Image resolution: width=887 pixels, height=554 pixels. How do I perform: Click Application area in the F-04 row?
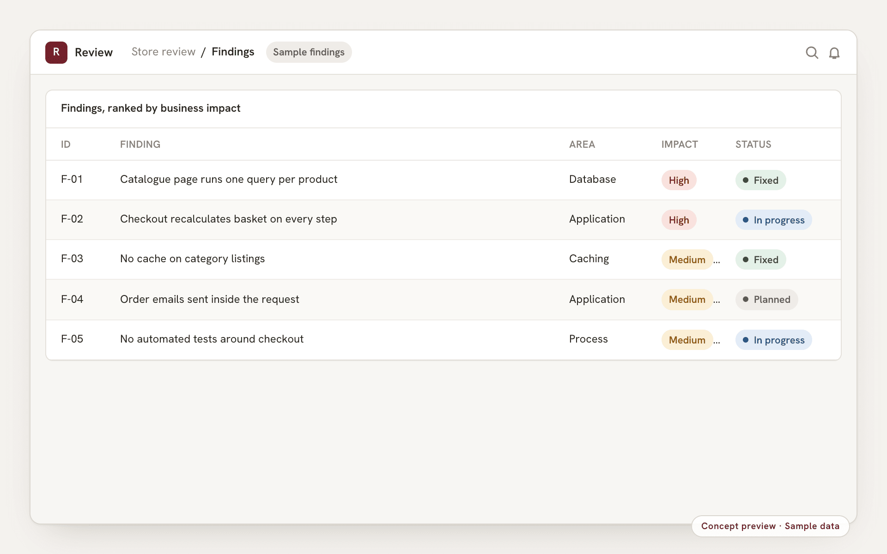[597, 299]
